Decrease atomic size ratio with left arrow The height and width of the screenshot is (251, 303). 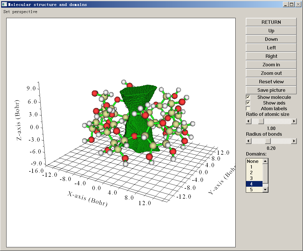click(249, 121)
